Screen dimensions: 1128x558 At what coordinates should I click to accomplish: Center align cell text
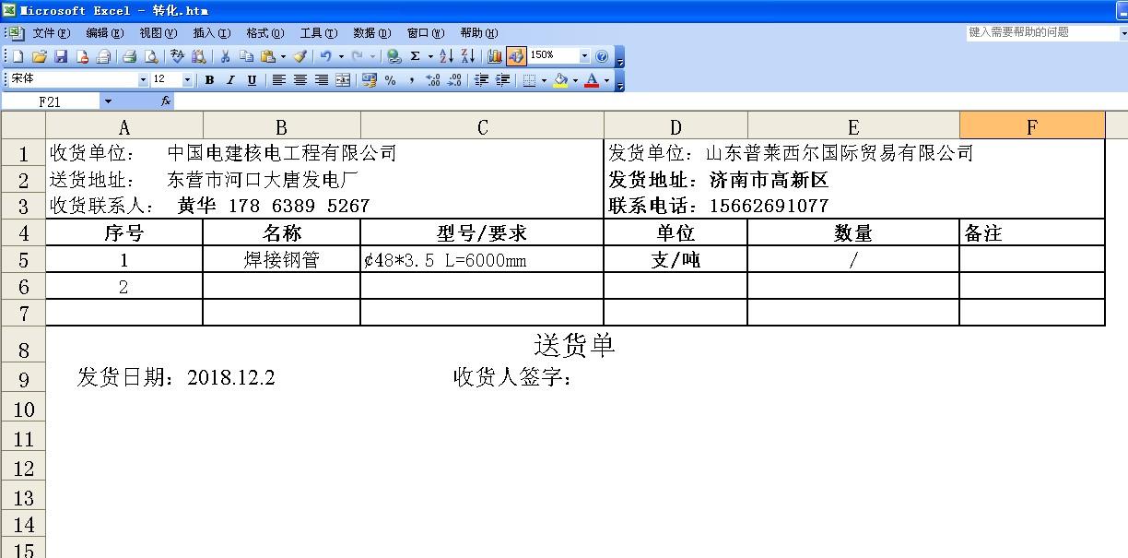click(x=300, y=80)
